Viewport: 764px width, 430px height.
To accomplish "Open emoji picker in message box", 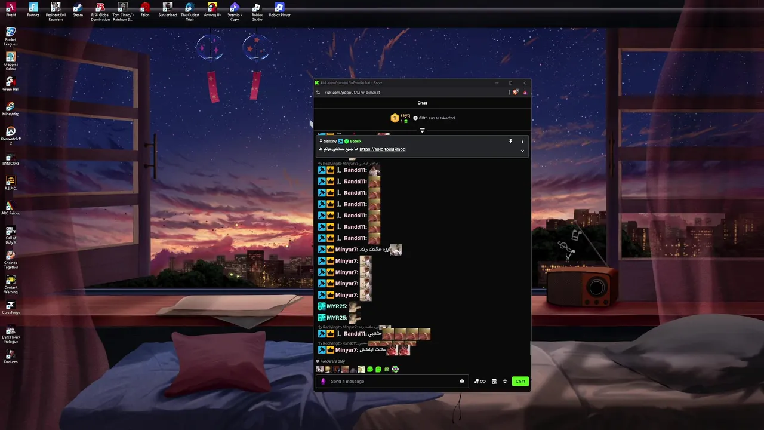I will point(462,381).
